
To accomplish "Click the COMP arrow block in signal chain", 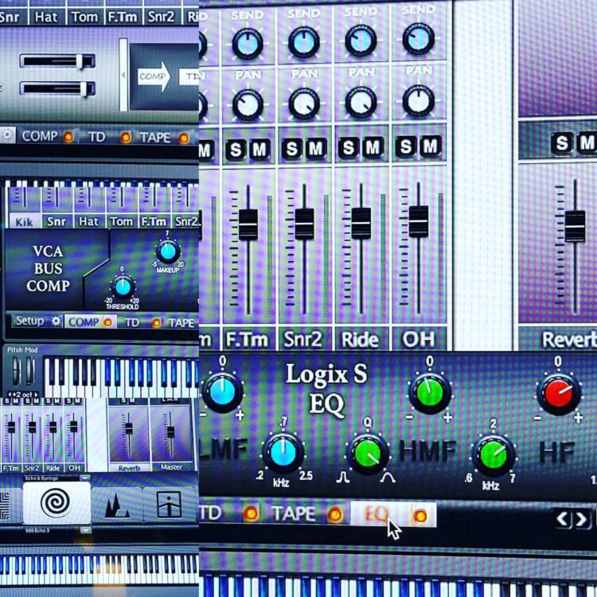I will coord(154,76).
